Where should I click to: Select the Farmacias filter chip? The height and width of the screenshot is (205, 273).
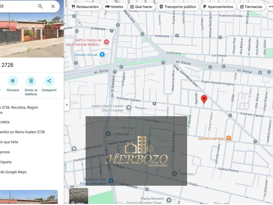(x=251, y=7)
